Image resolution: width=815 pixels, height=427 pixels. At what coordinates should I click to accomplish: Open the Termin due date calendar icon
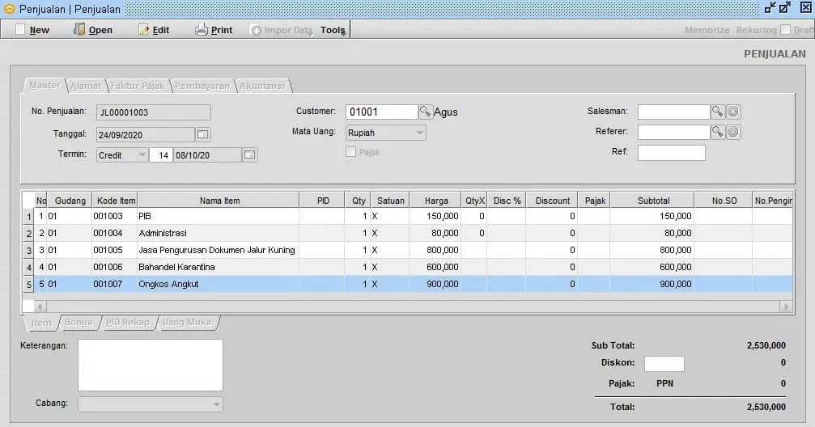pyautogui.click(x=250, y=154)
